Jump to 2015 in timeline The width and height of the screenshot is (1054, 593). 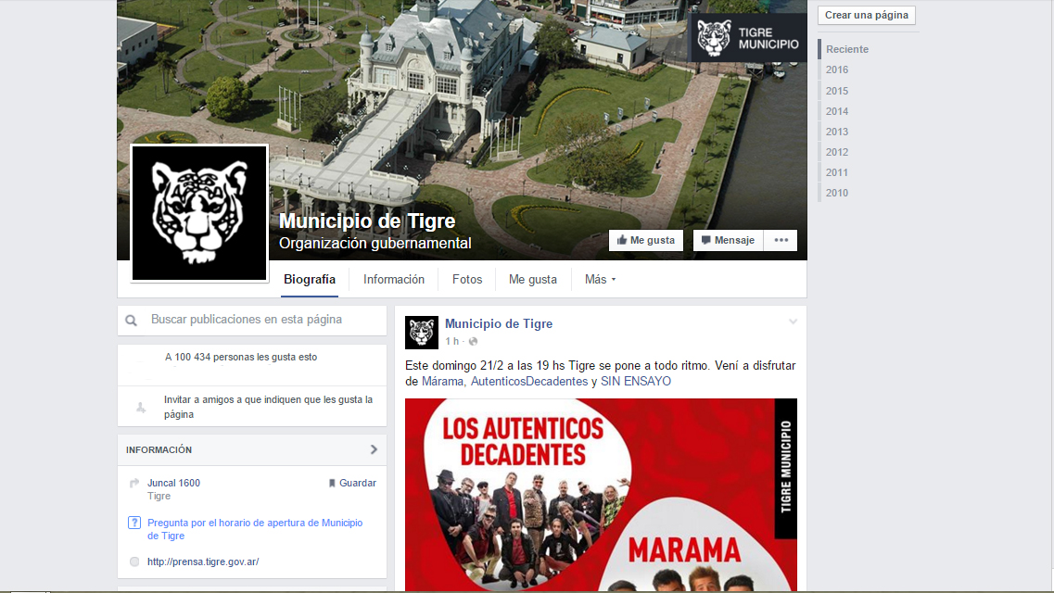(x=837, y=91)
